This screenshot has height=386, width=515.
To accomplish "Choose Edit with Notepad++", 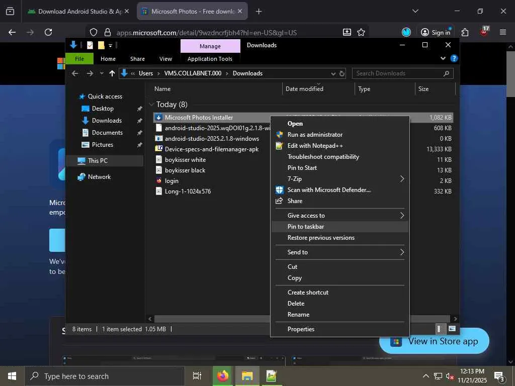I will (340, 146).
